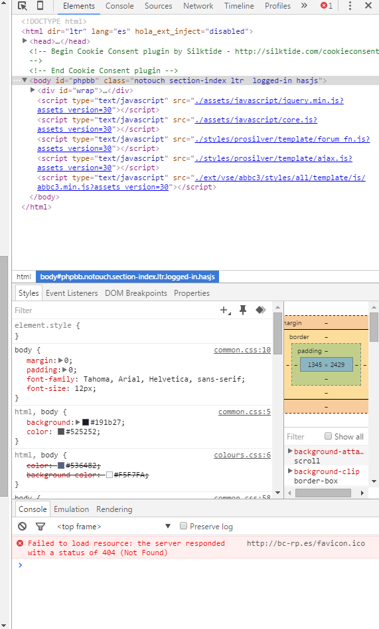Image resolution: width=379 pixels, height=629 pixels.
Task: Open the colours.css:6 source link
Action: pos(242,455)
